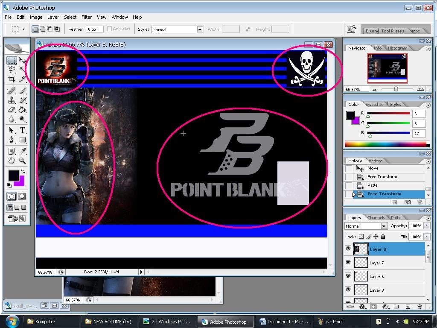This screenshot has height=328, width=437.
Task: Hide Layer 3 via eye icon
Action: [348, 289]
